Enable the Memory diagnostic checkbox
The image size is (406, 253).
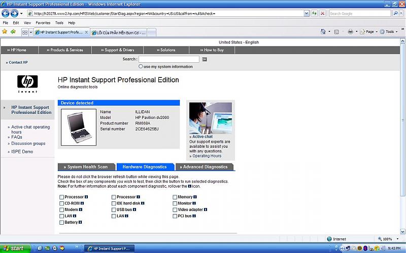point(175,197)
